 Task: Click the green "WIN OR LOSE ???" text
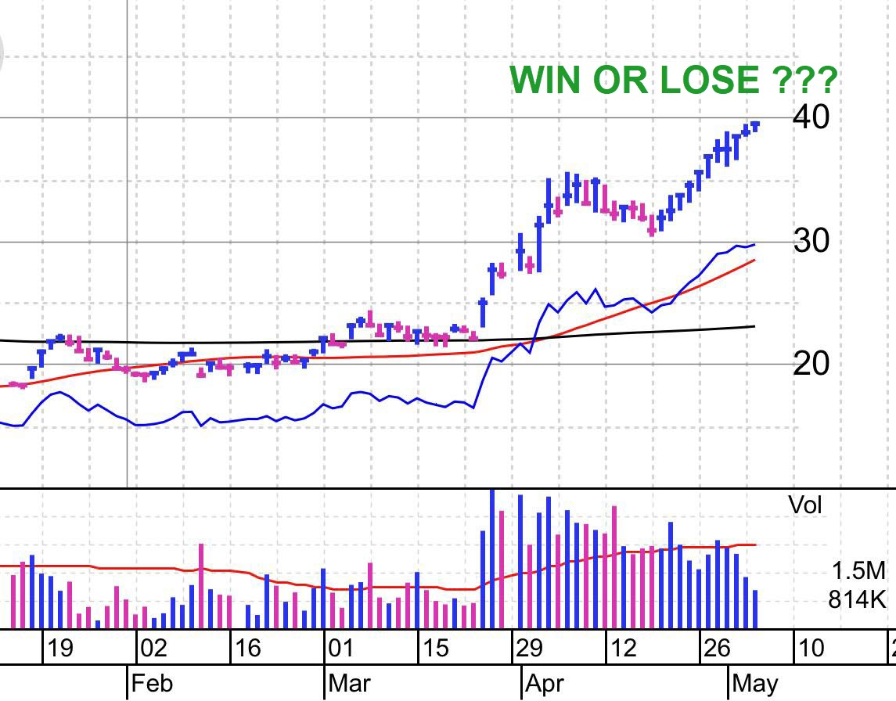(675, 78)
